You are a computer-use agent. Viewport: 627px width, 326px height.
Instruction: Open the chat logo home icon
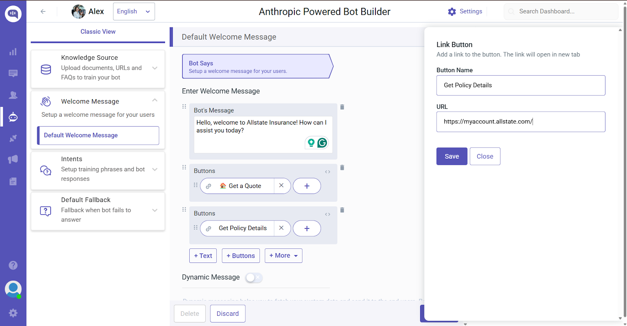13,14
